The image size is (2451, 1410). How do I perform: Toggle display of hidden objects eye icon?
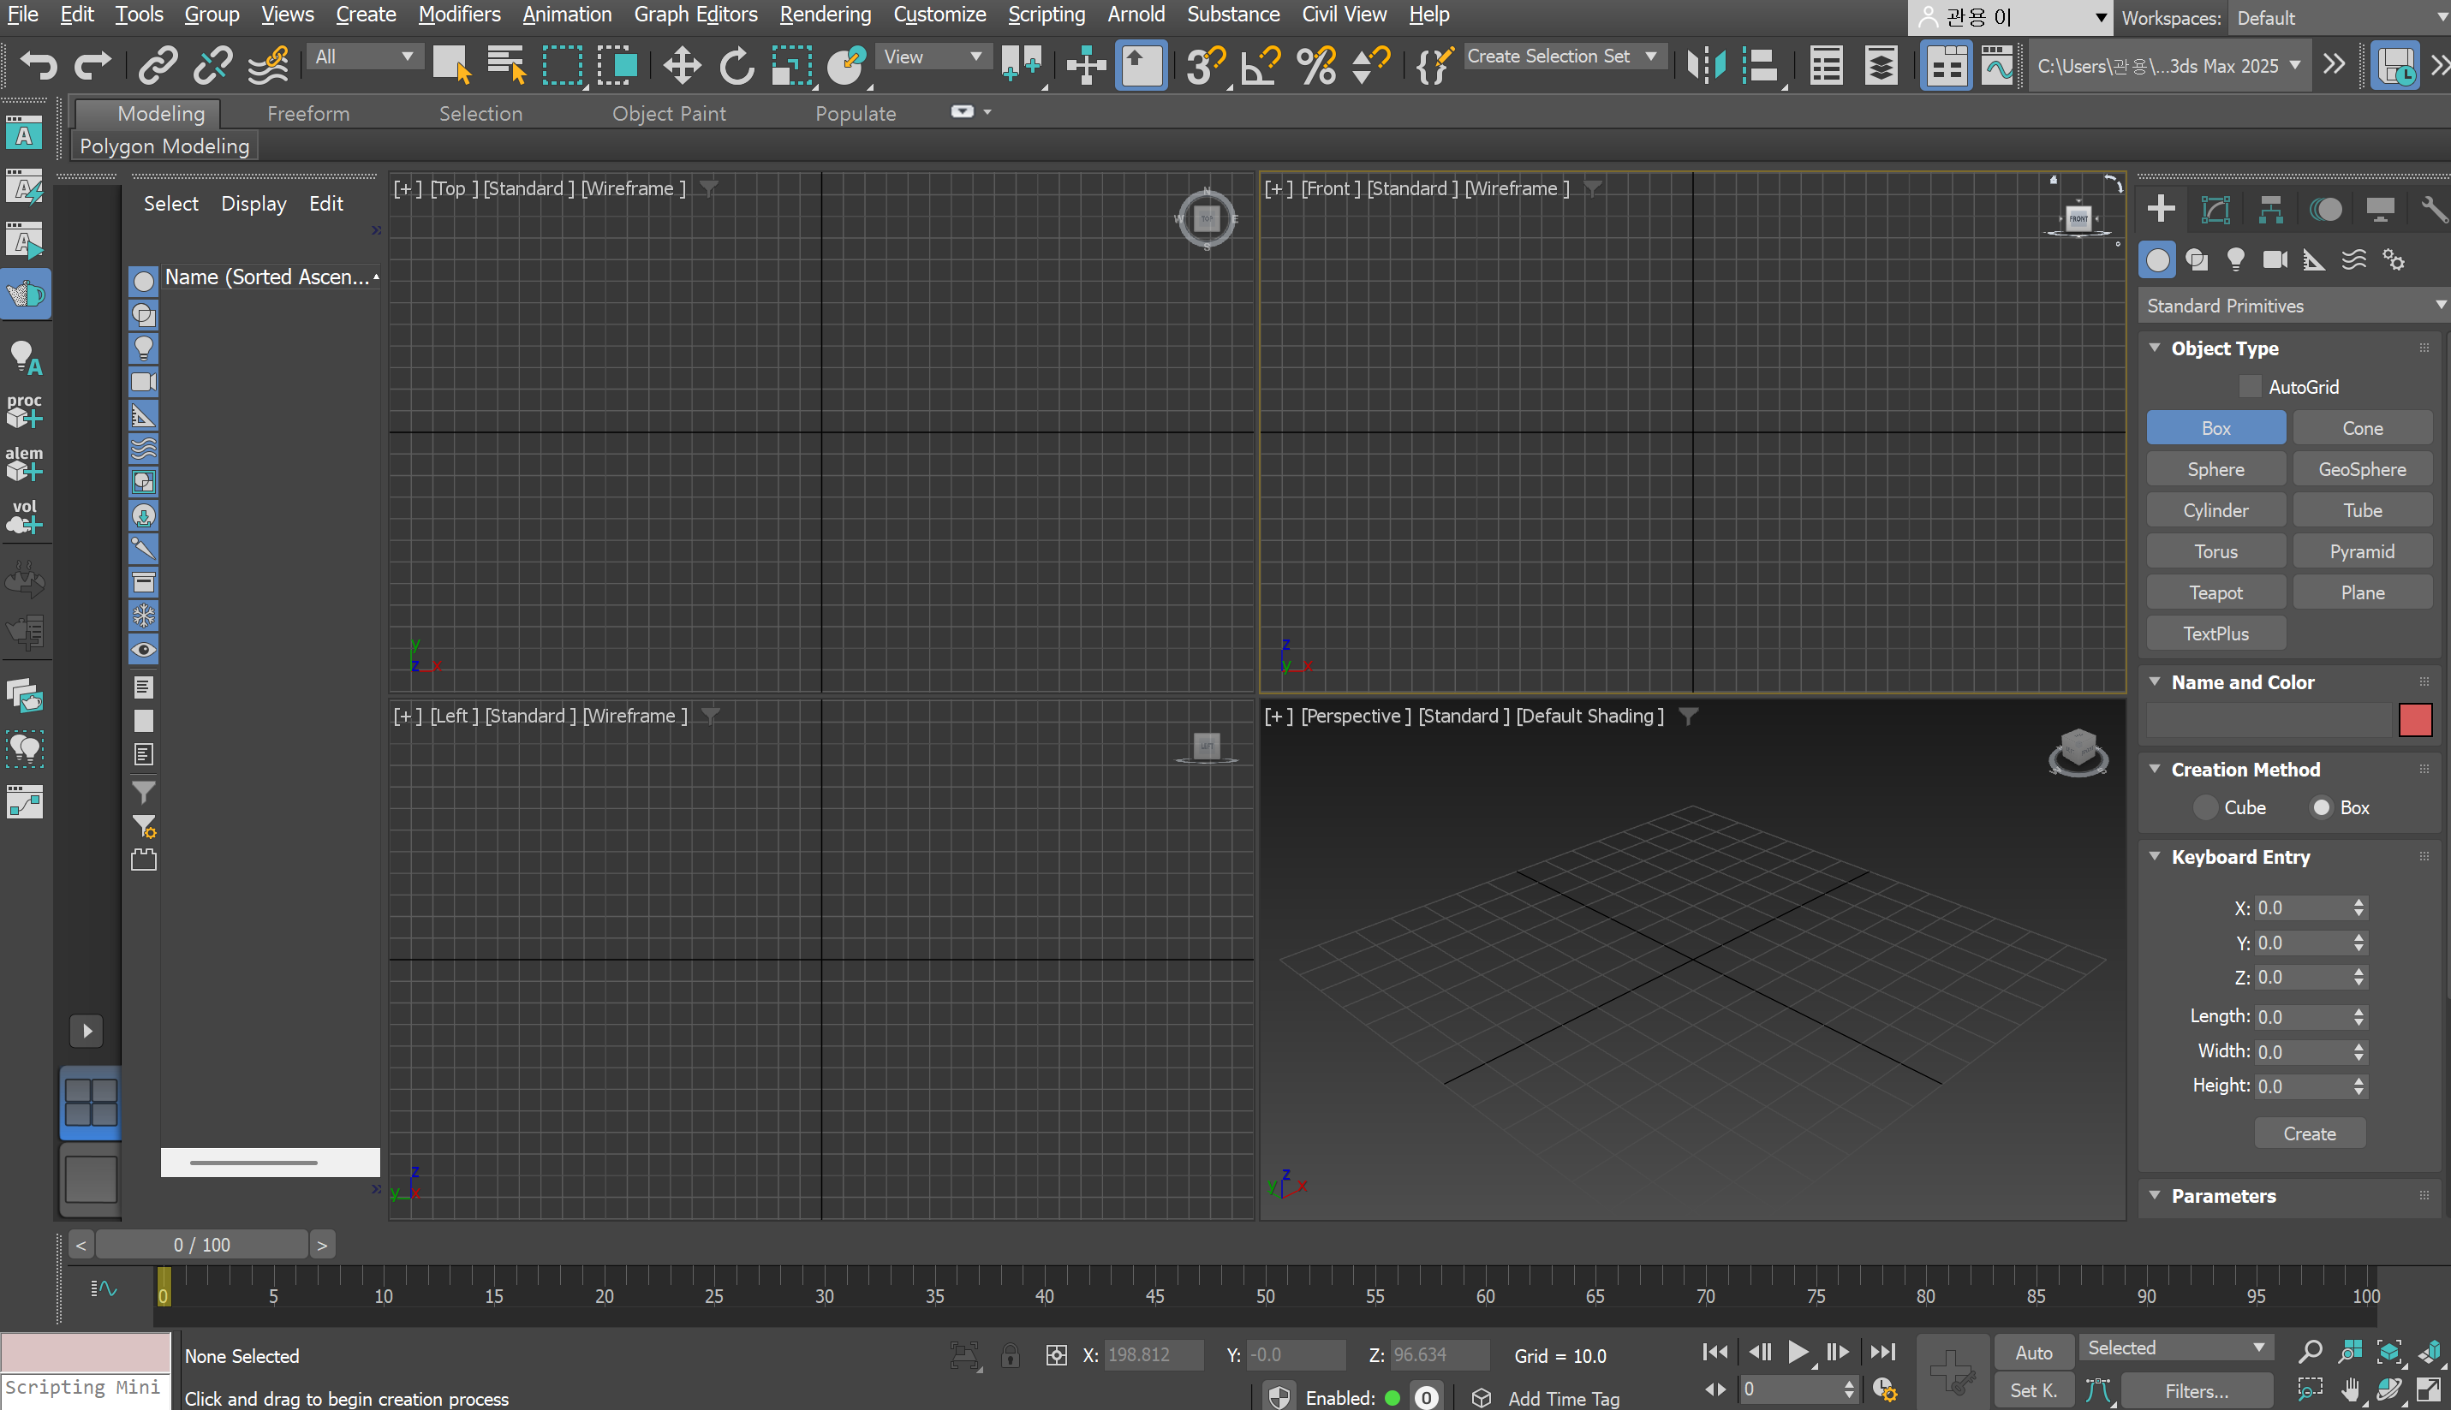coord(143,649)
